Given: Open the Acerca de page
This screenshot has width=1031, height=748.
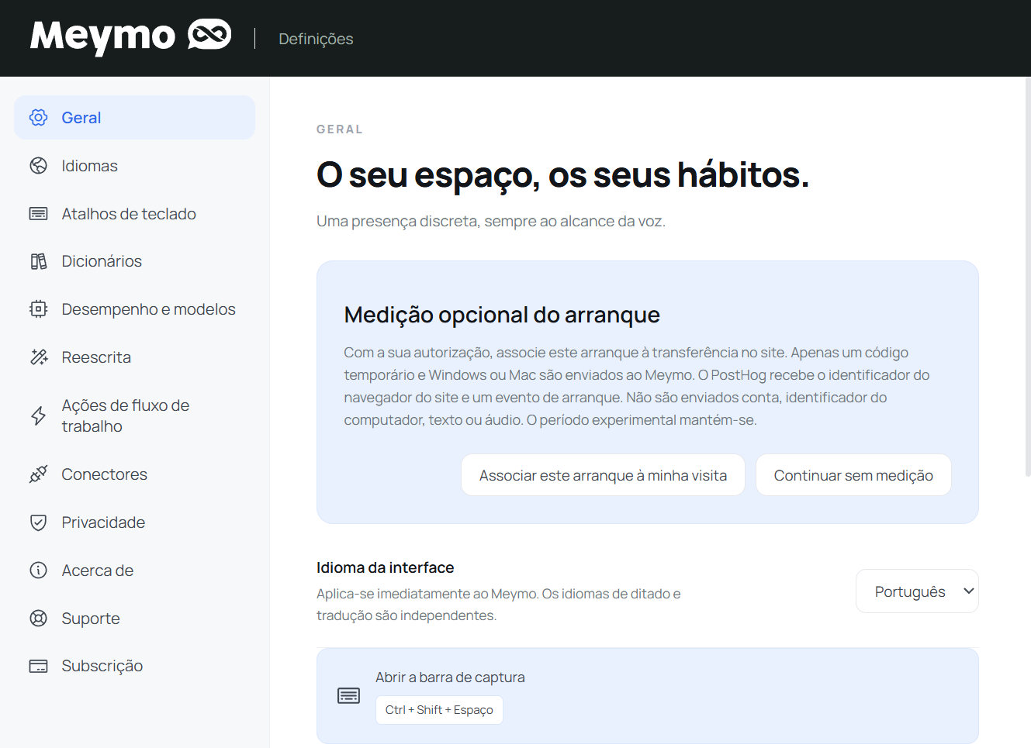Looking at the screenshot, I should 134,570.
